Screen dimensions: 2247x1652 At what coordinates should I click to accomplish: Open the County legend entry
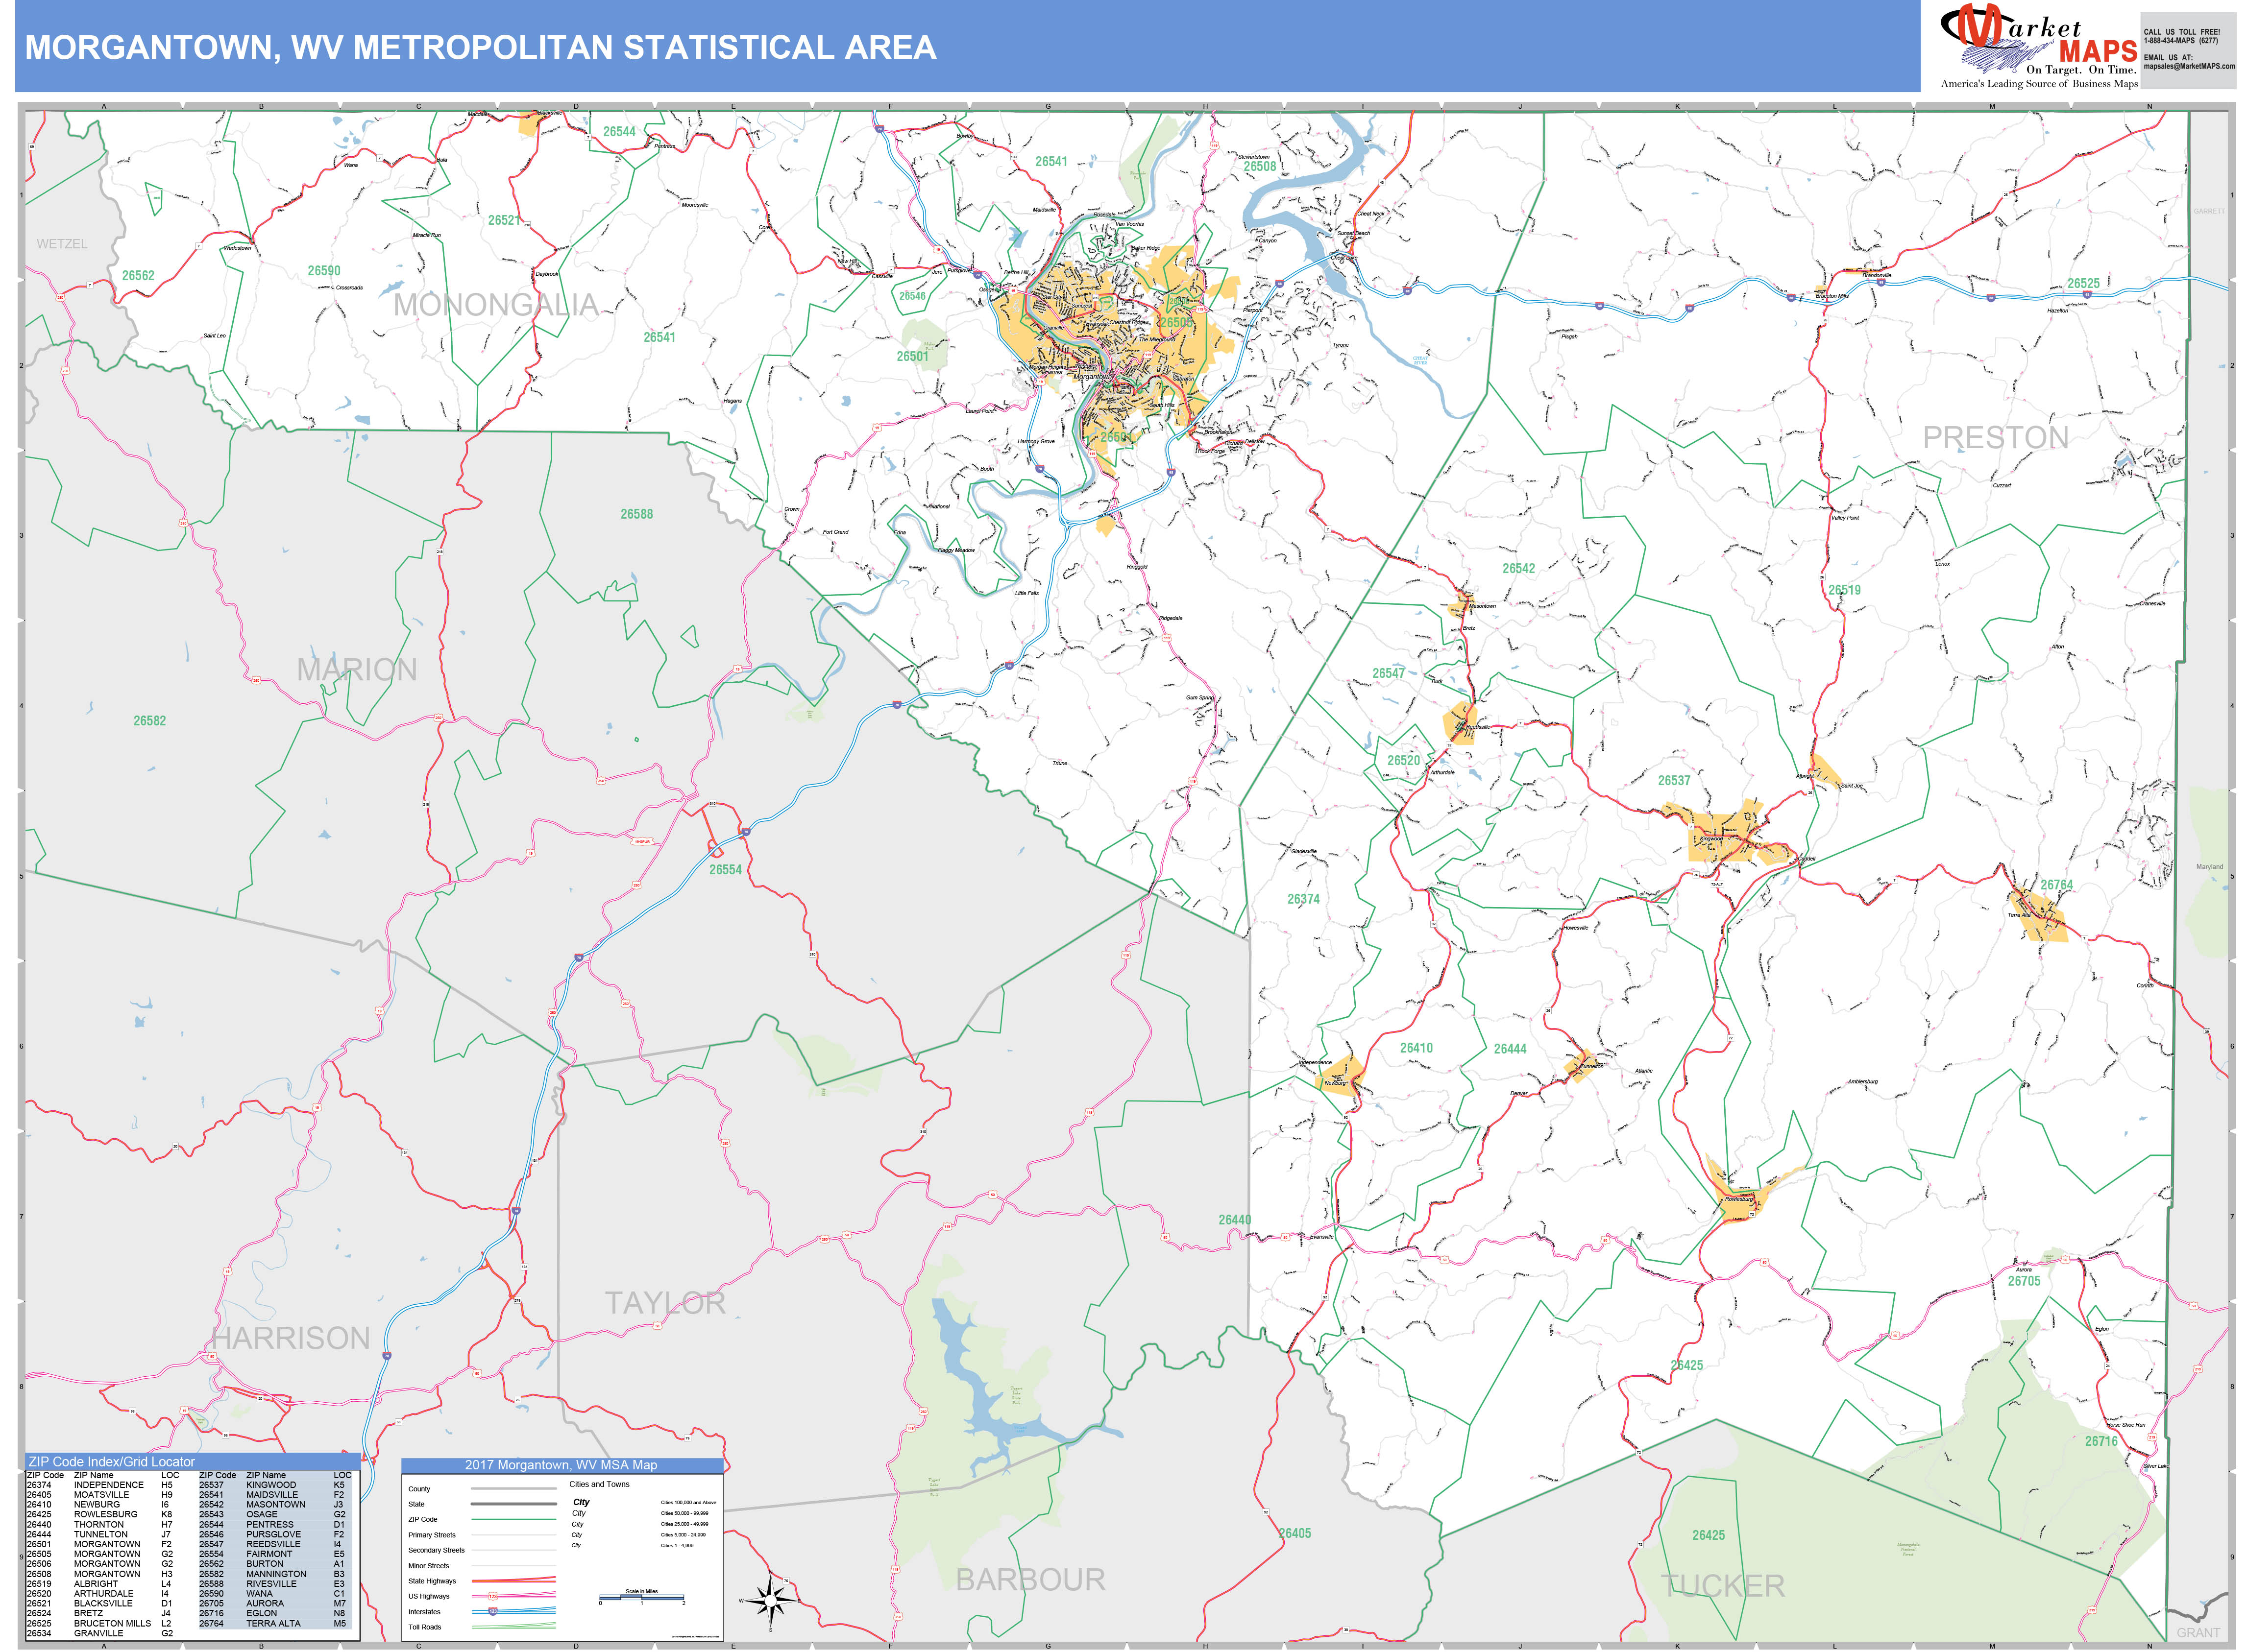tap(420, 1489)
